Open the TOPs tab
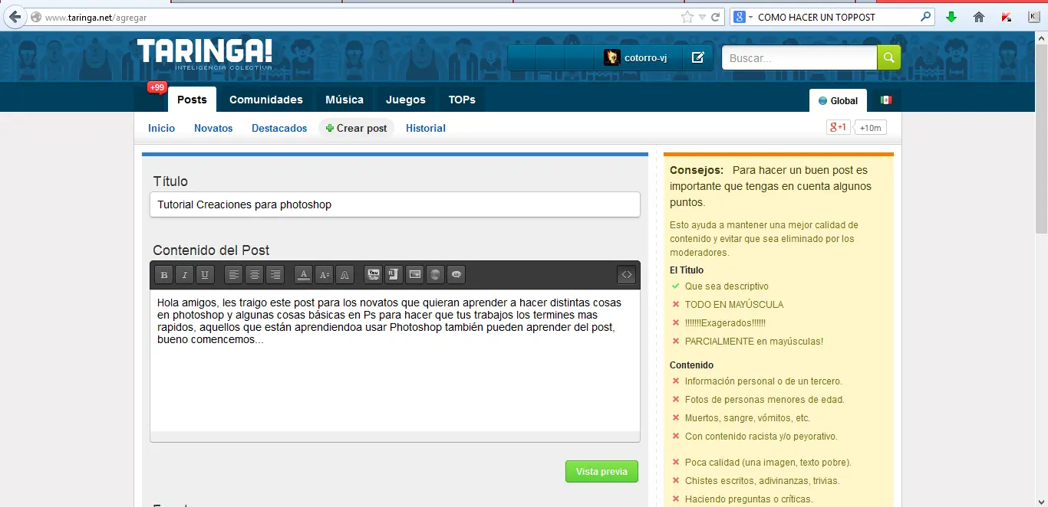Viewport: 1048px width, 507px height. 462,100
